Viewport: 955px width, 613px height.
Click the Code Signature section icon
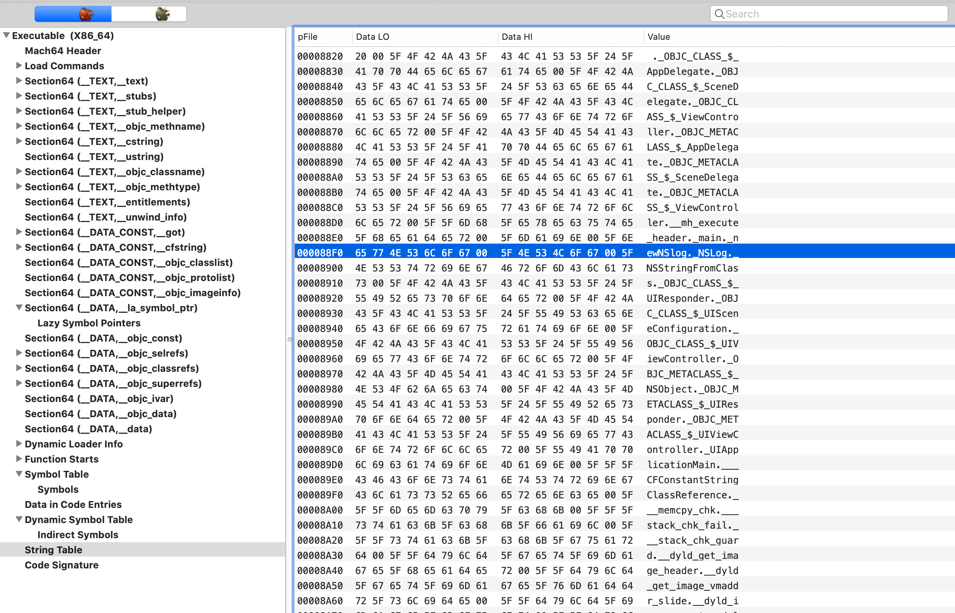click(61, 565)
